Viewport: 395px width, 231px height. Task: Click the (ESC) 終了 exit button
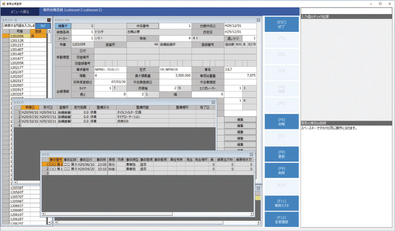pyautogui.click(x=282, y=24)
